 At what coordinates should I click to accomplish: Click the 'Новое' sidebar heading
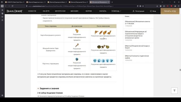[127, 16]
